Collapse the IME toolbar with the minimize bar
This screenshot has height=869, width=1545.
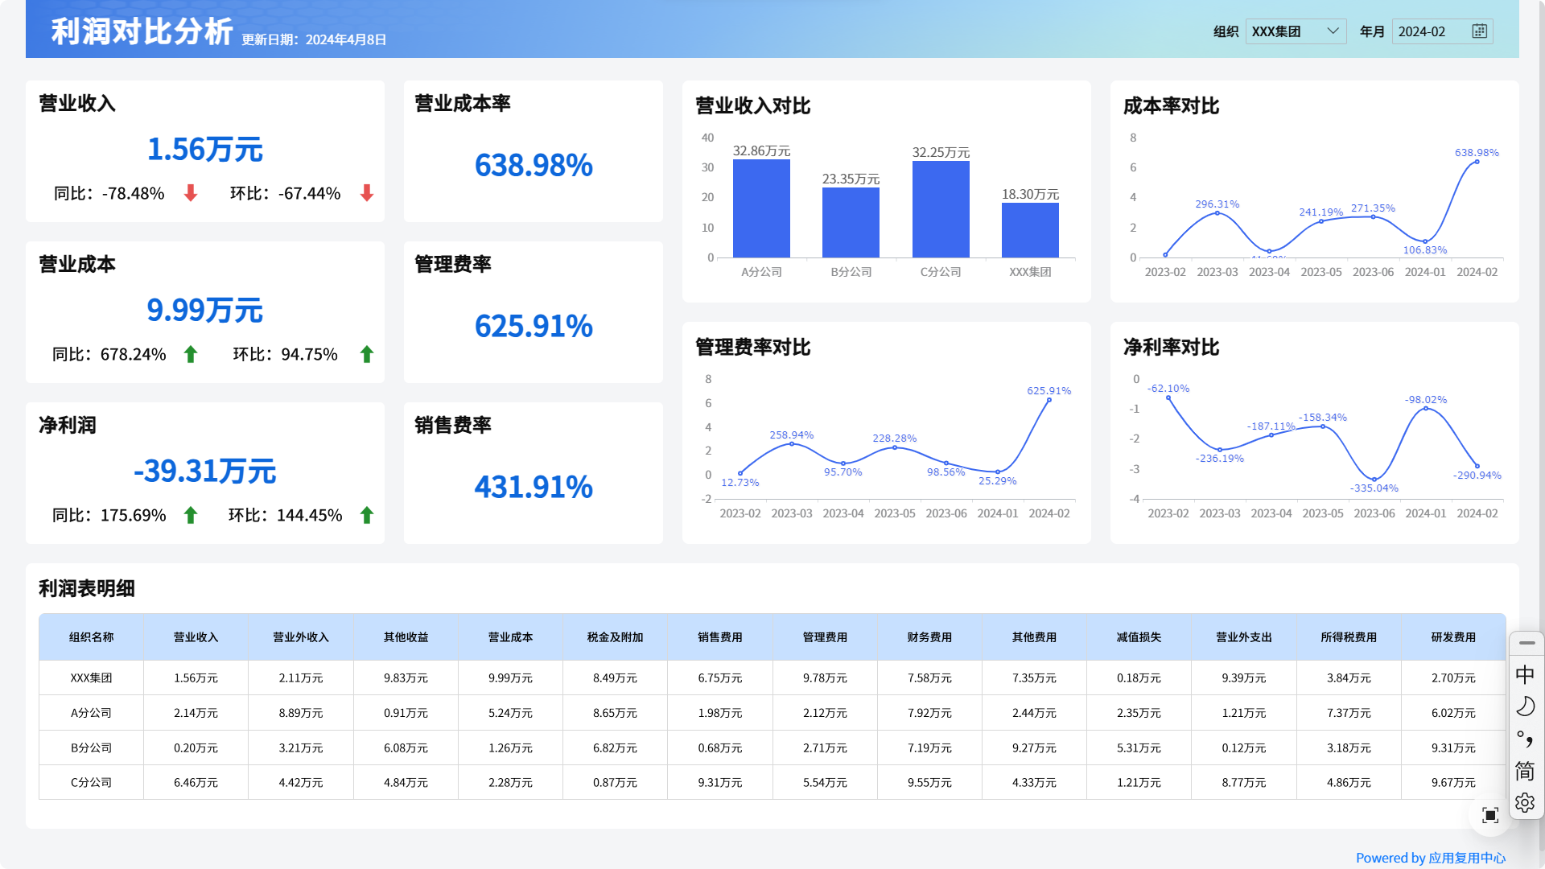1526,643
